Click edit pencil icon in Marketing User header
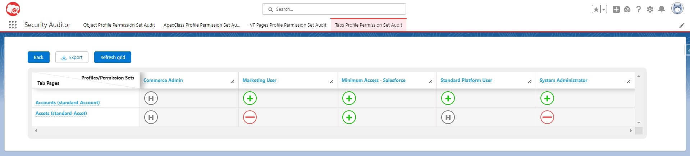The image size is (690, 156). 332,82
